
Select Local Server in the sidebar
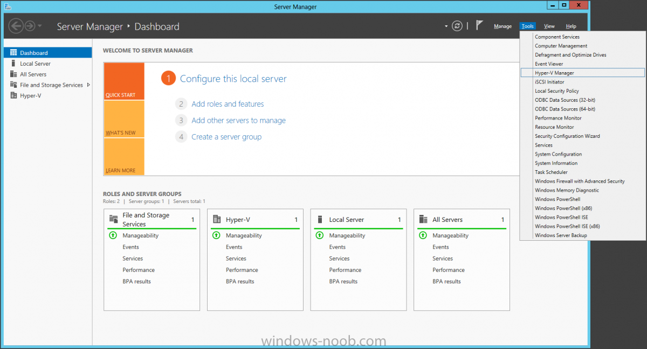pos(35,64)
